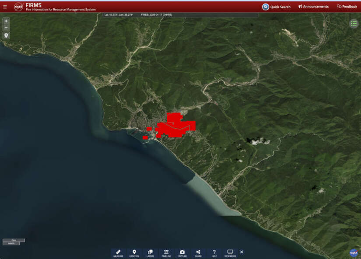Click the NASA badge in bottom corner
This screenshot has height=259, width=361.
point(354,253)
